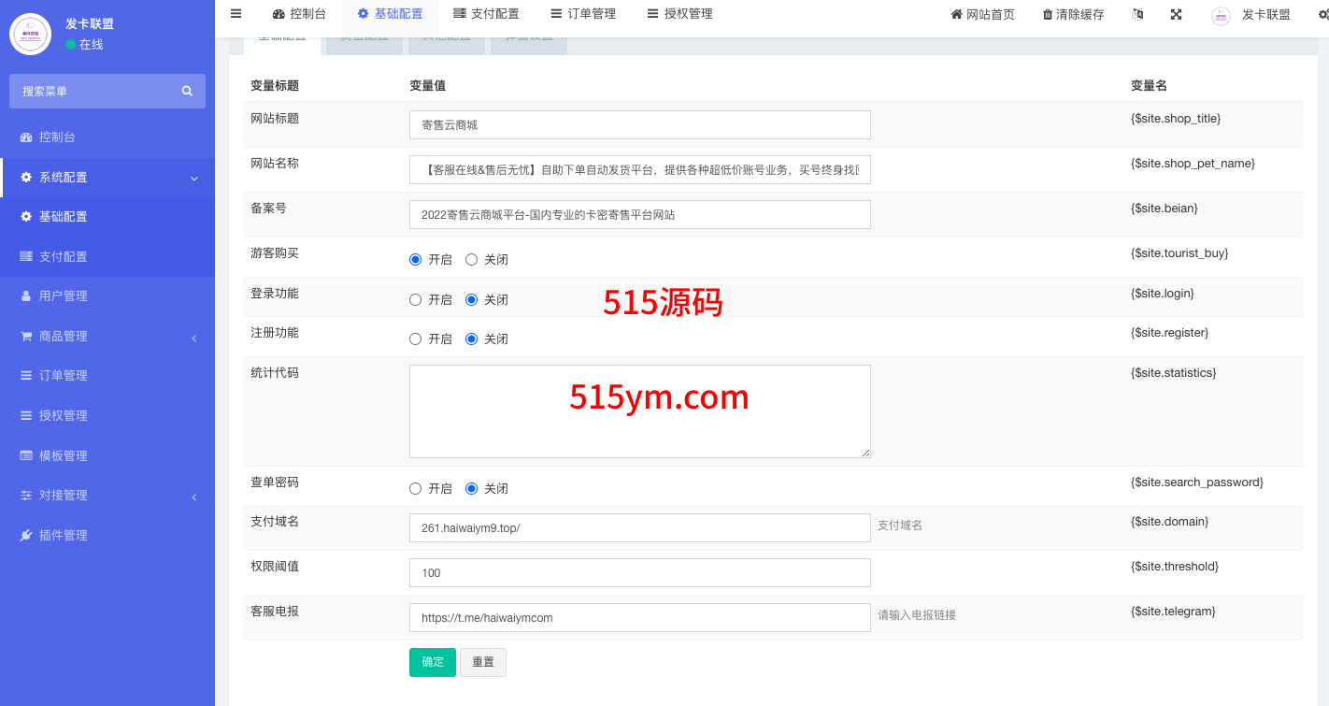Switch to the 订单管理 top tab
This screenshot has width=1329, height=706.
[x=583, y=14]
